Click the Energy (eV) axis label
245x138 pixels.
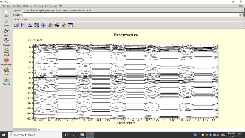click(x=35, y=40)
